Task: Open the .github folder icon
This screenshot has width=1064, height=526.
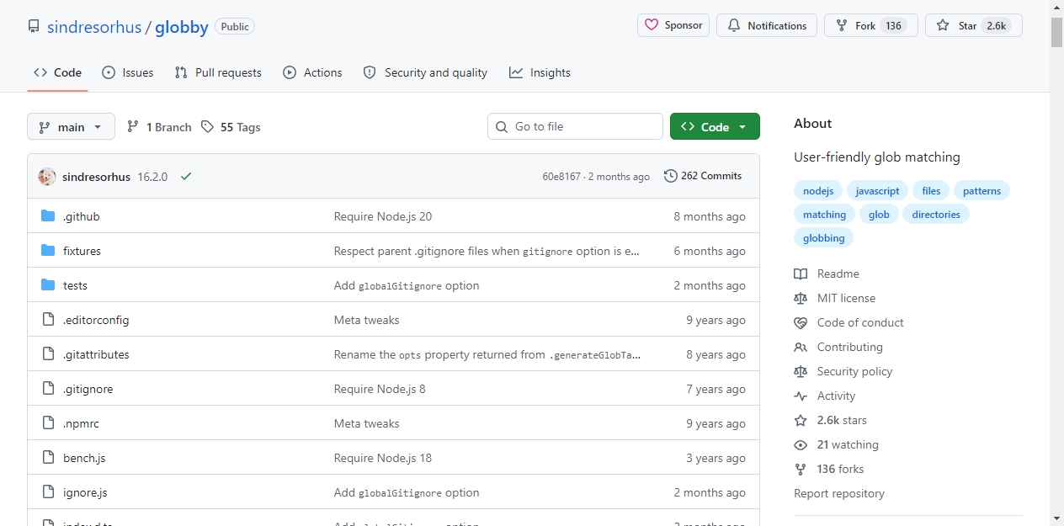Action: (x=48, y=216)
